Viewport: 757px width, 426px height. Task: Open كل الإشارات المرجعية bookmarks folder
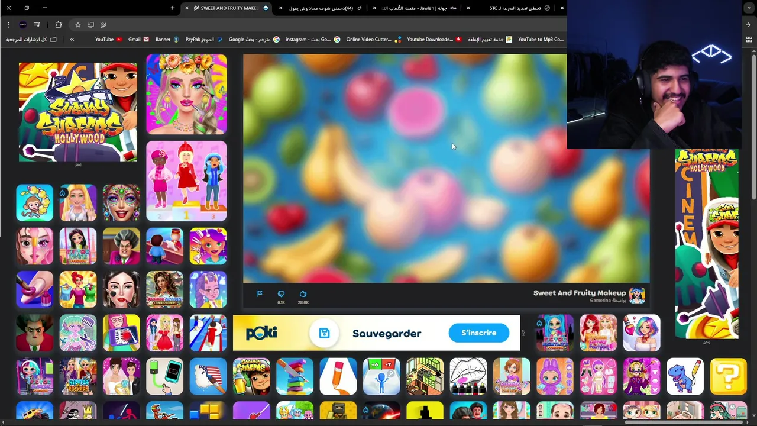pos(31,40)
